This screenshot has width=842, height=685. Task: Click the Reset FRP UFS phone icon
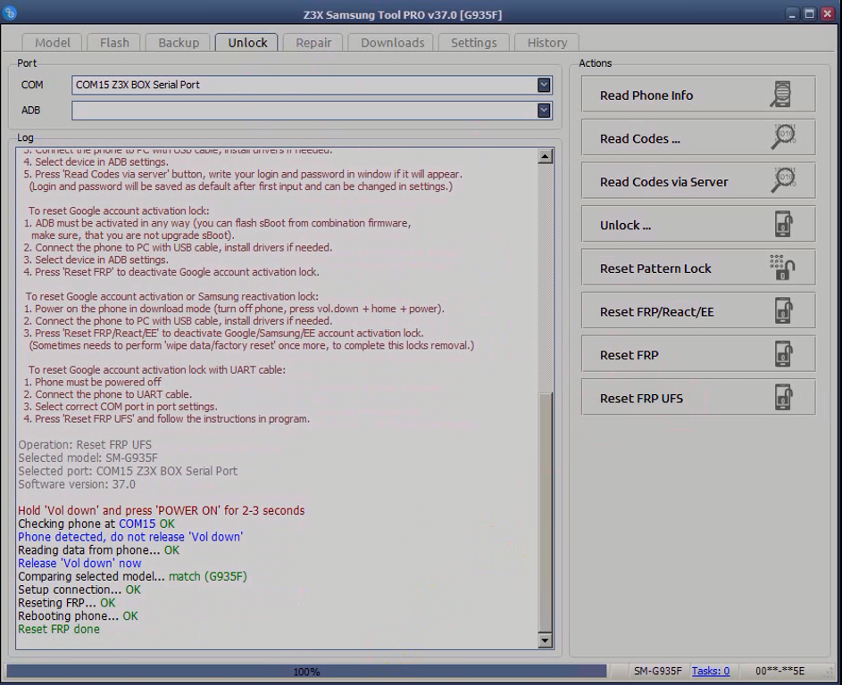[x=784, y=398]
